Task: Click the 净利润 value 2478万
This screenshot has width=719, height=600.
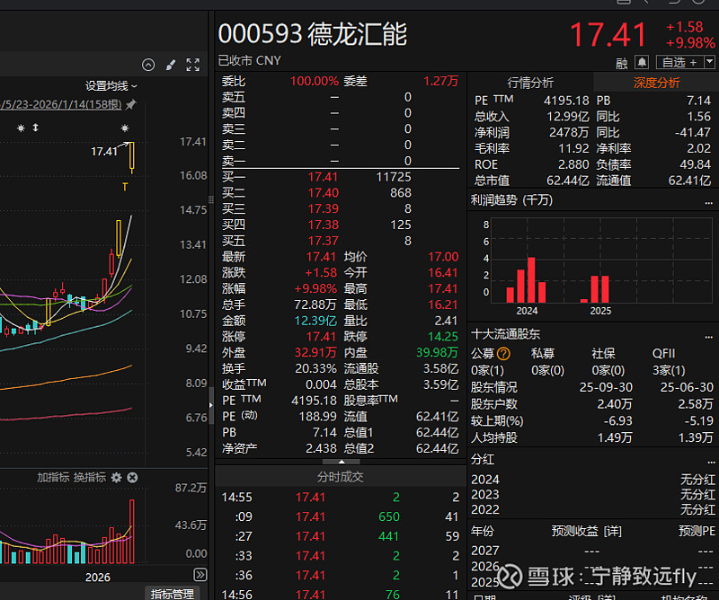Action: point(569,132)
